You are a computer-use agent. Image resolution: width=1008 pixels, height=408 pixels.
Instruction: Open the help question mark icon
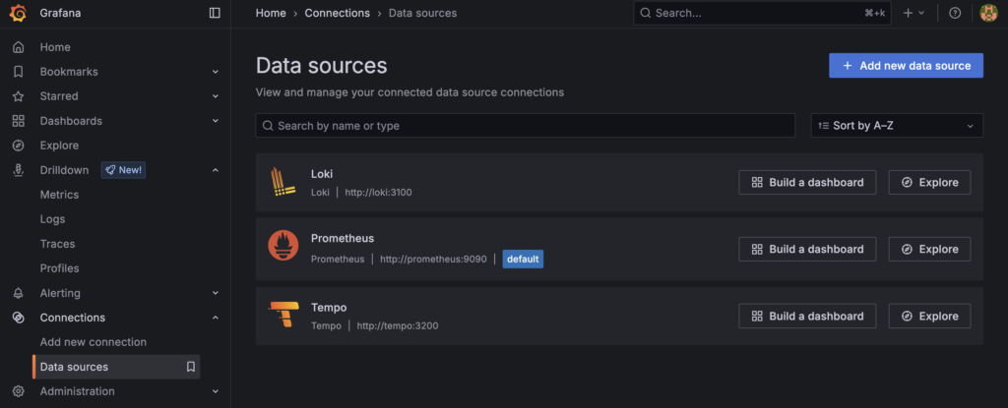click(x=954, y=13)
